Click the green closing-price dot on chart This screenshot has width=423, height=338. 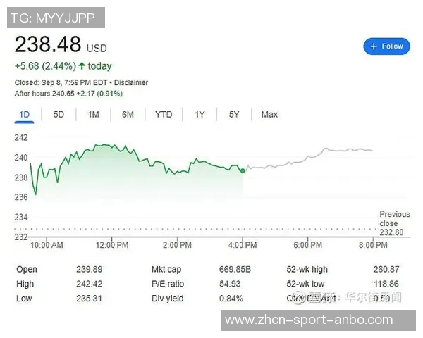coord(243,170)
